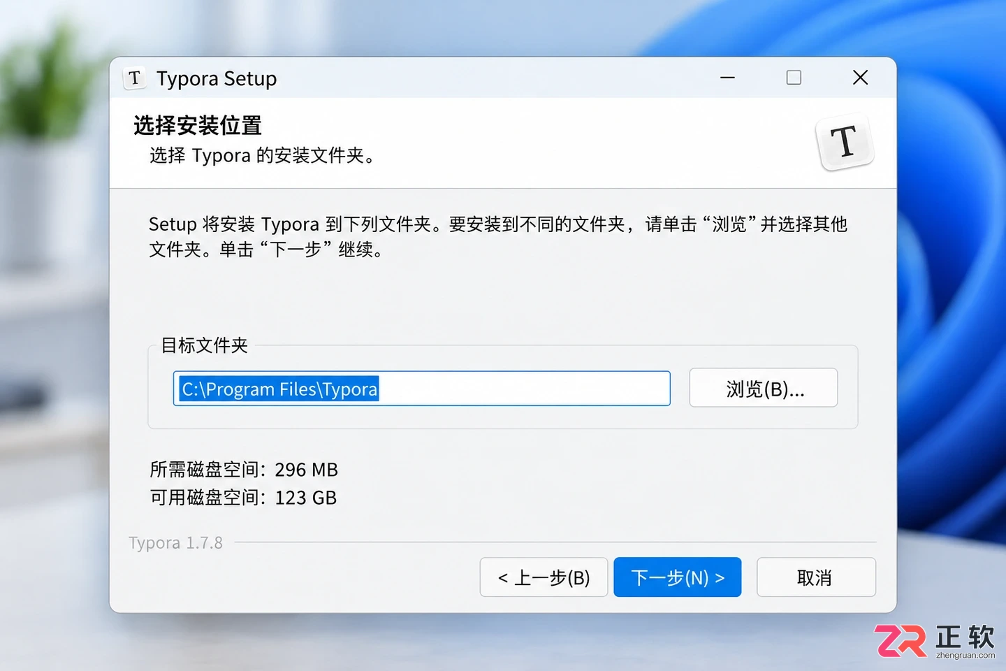1006x671 pixels.
Task: Maximize the Typora Setup window
Action: [x=794, y=78]
